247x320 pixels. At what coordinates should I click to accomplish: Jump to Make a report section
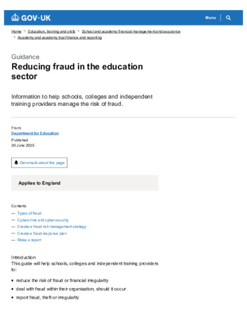tap(29, 240)
